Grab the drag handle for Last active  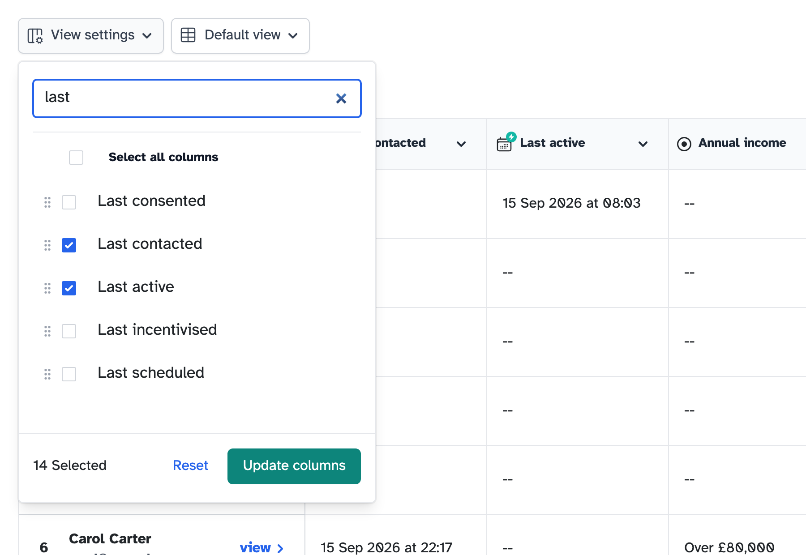[x=47, y=288]
